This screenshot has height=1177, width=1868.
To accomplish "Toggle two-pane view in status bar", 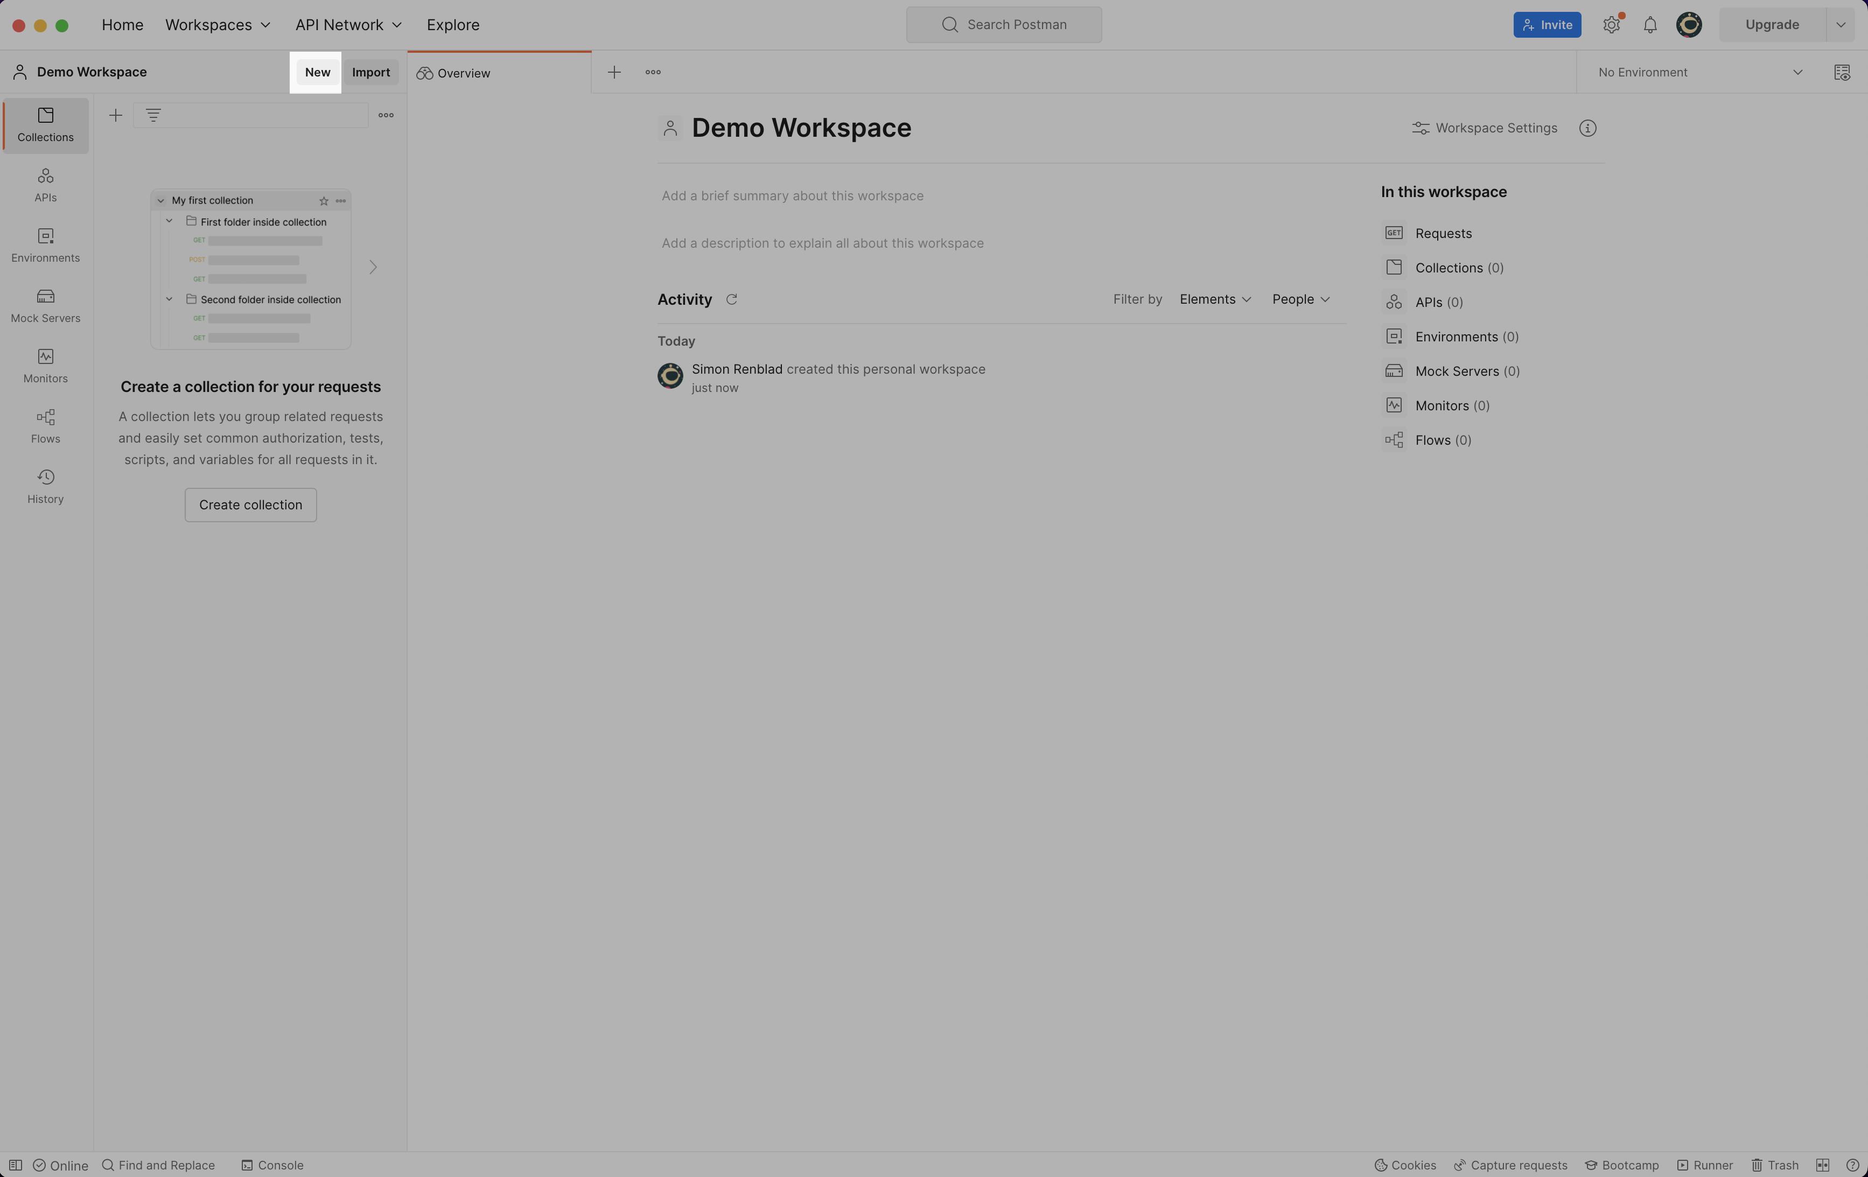I will (1822, 1165).
